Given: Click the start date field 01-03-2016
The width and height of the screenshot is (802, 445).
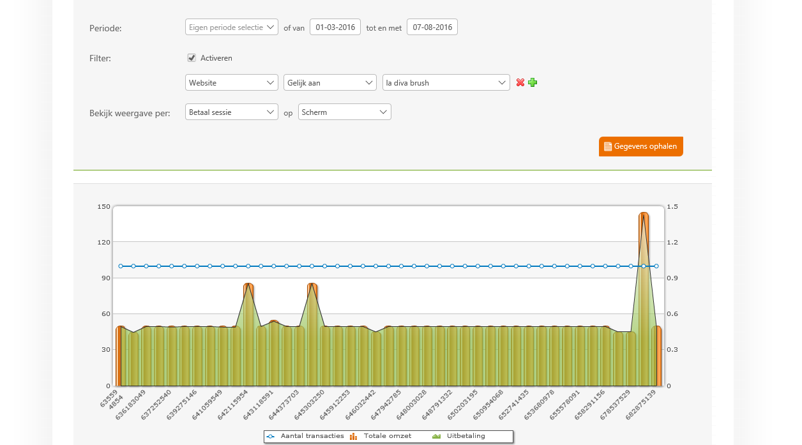Looking at the screenshot, I should [335, 27].
